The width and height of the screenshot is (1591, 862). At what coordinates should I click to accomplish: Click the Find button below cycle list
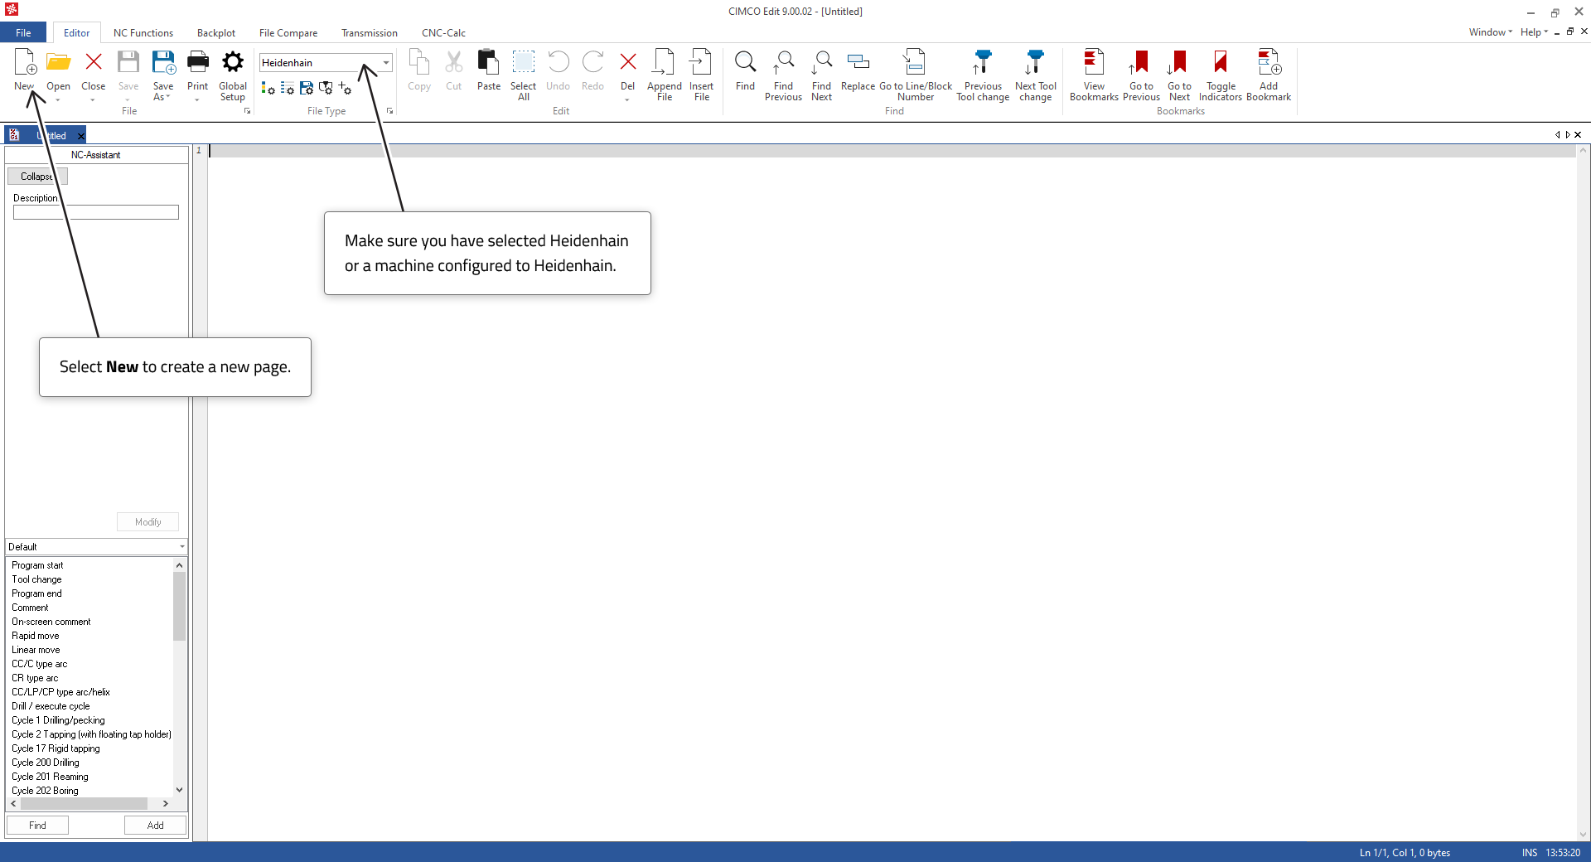click(37, 826)
